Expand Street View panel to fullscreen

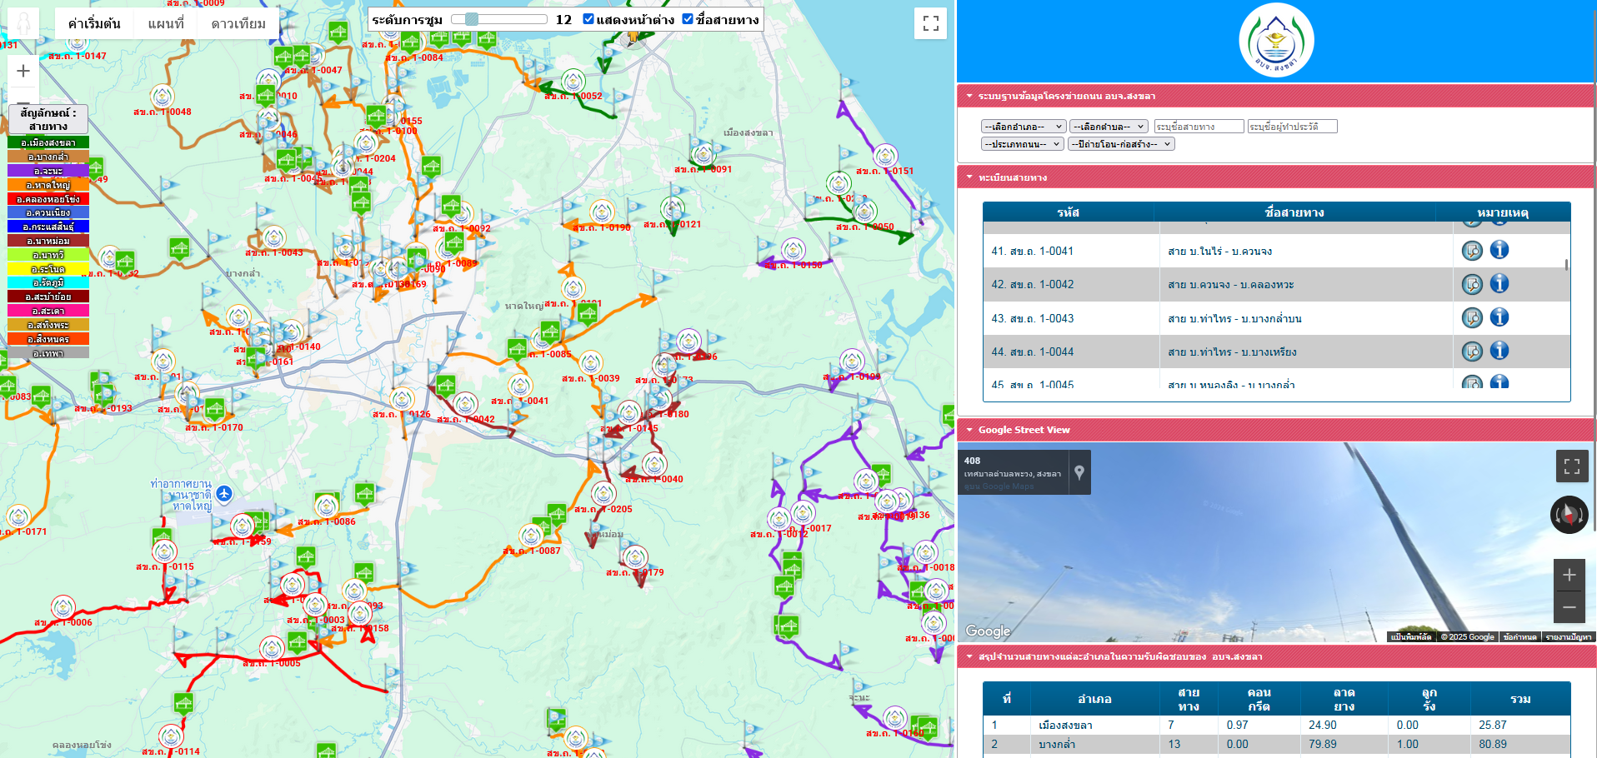pos(1571,466)
